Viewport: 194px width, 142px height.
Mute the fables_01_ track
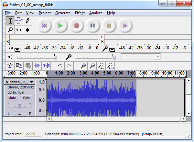[12, 98]
